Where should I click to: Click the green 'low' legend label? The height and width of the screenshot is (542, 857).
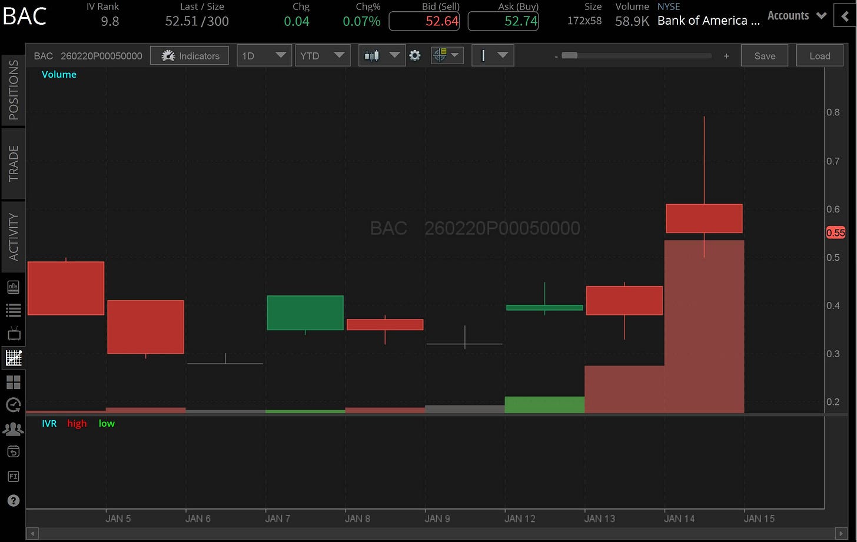pyautogui.click(x=107, y=423)
